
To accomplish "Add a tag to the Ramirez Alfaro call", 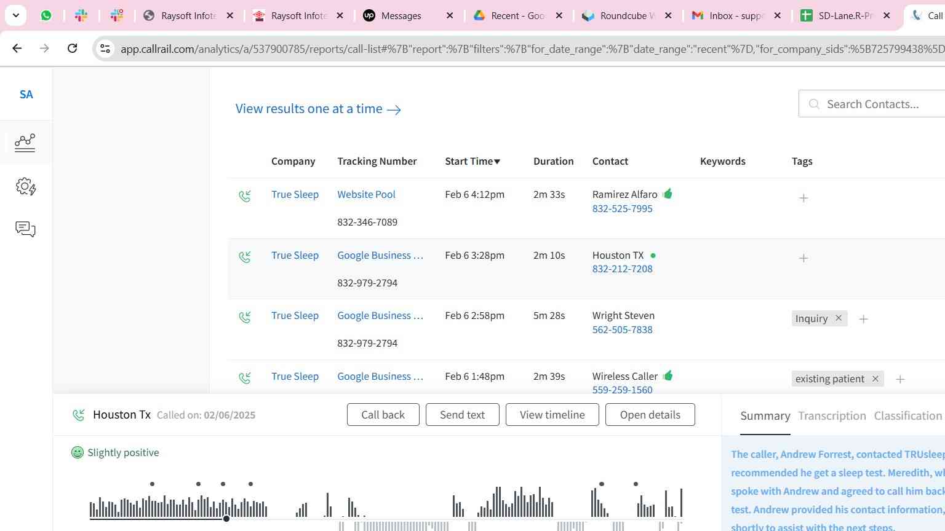I will click(x=803, y=198).
